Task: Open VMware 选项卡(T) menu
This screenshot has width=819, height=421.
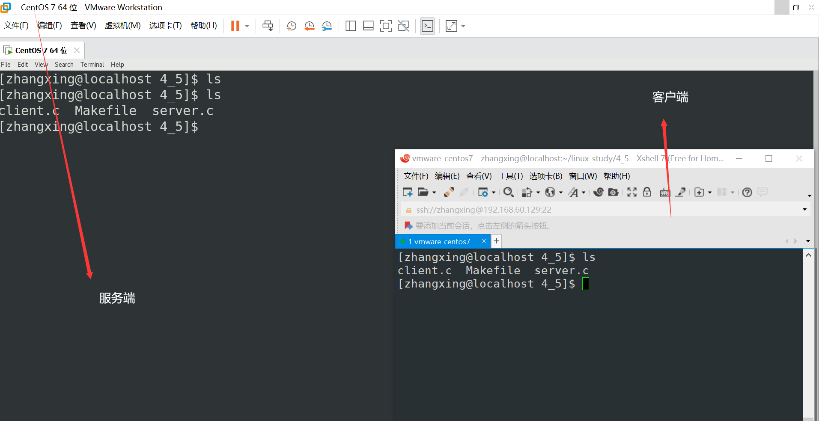Action: 165,26
